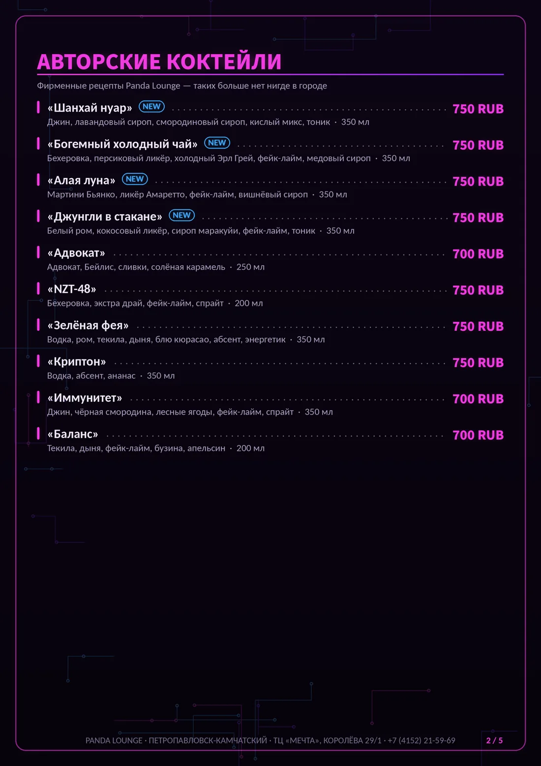The height and width of the screenshot is (766, 541).
Task: Click the NEW badge beside «Богемный холодный чай»
Action: pos(217,143)
